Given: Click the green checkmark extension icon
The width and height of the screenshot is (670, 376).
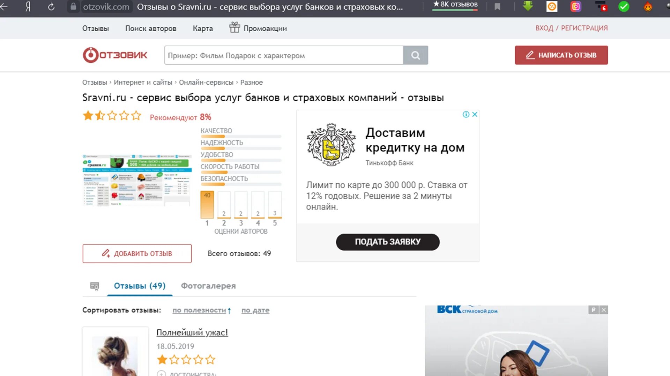Looking at the screenshot, I should pyautogui.click(x=624, y=6).
